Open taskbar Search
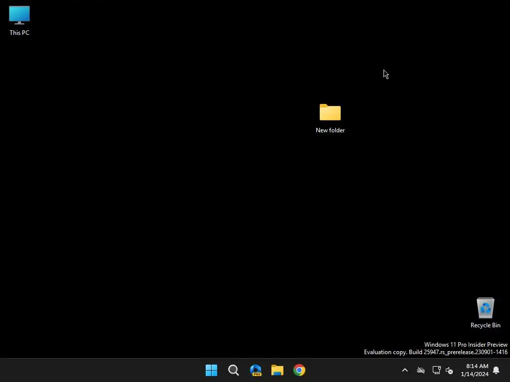Screen dimensions: 510x382 pos(234,370)
